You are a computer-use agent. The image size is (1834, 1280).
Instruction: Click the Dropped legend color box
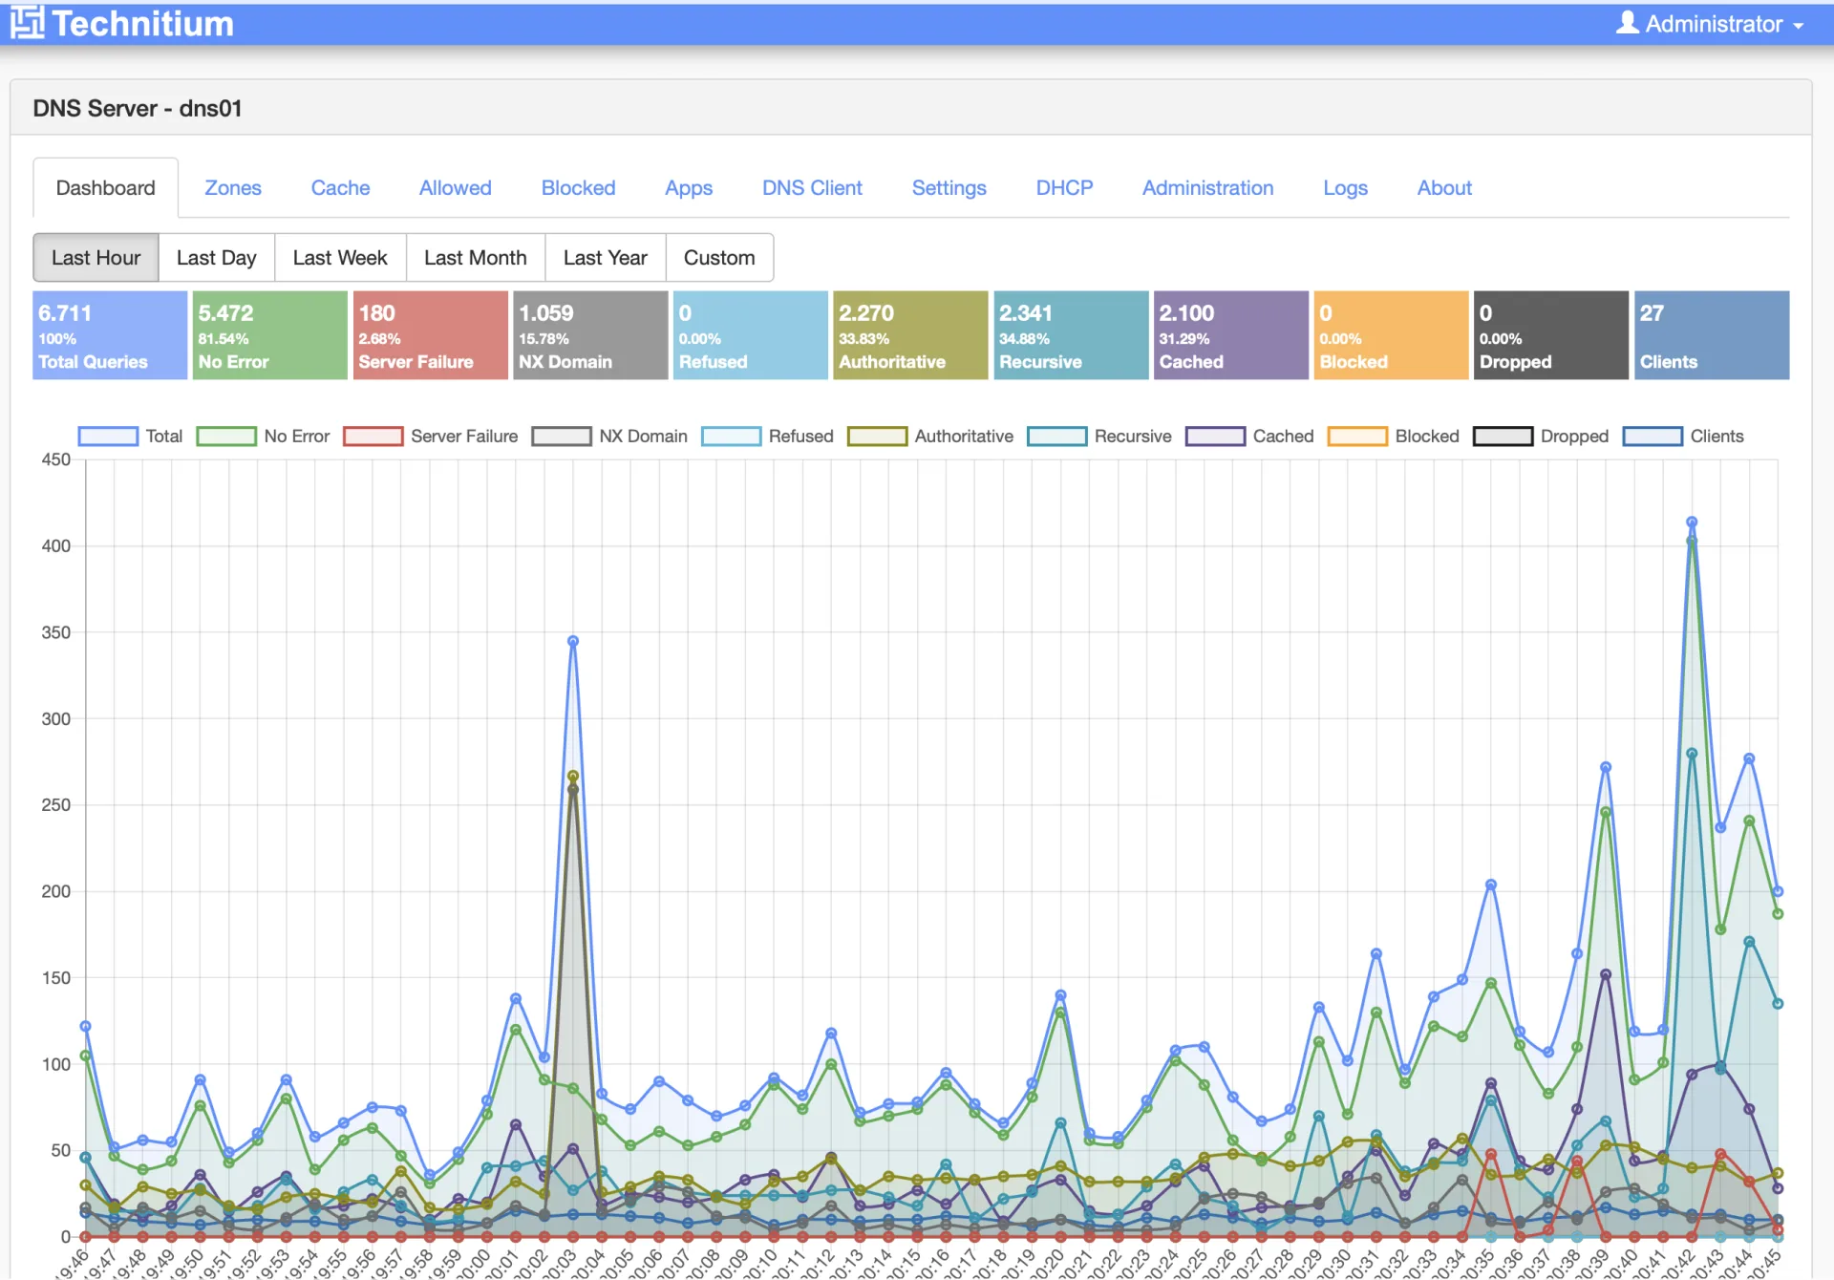[1503, 437]
